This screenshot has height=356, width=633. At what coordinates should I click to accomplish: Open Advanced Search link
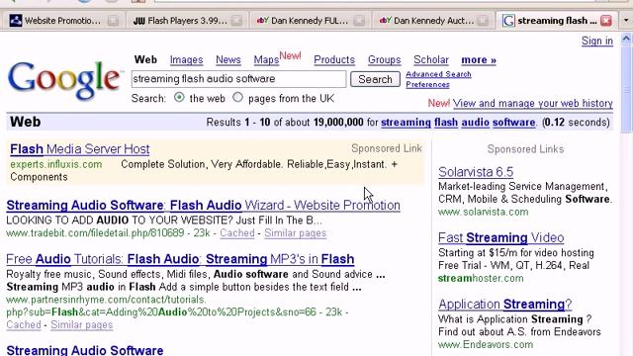(438, 74)
